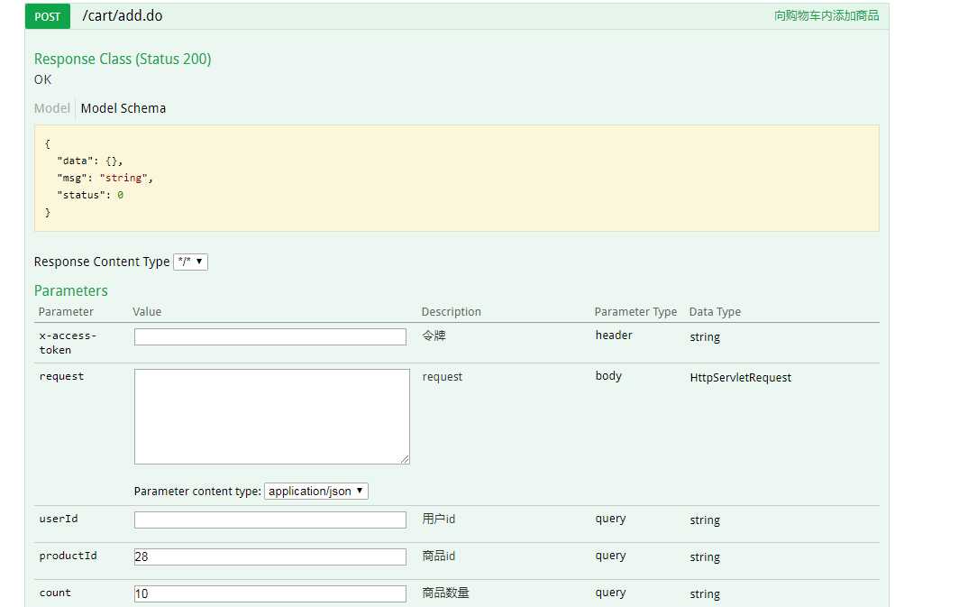Image resolution: width=968 pixels, height=607 pixels.
Task: Click the resize handle of request textarea
Action: [x=405, y=459]
